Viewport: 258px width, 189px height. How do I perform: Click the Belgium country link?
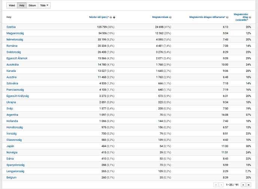(x=12, y=177)
